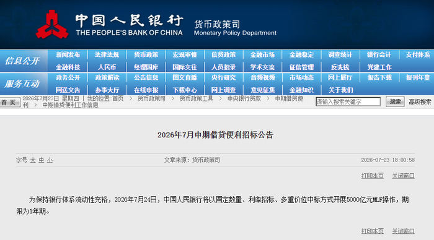Select 政策解读 nav item
This screenshot has height=240, width=434.
107,77
